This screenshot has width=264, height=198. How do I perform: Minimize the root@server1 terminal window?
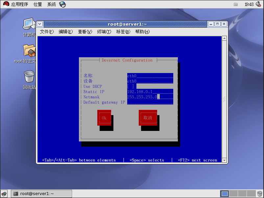(211, 24)
